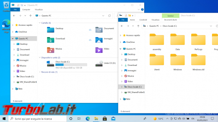The width and height of the screenshot is (218, 122).
Task: Select Rete in Questo PC window sidebar
Action: pyautogui.click(x=19, y=89)
